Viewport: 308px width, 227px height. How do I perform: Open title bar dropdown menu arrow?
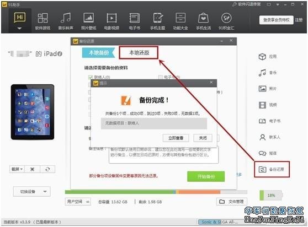[278, 4]
